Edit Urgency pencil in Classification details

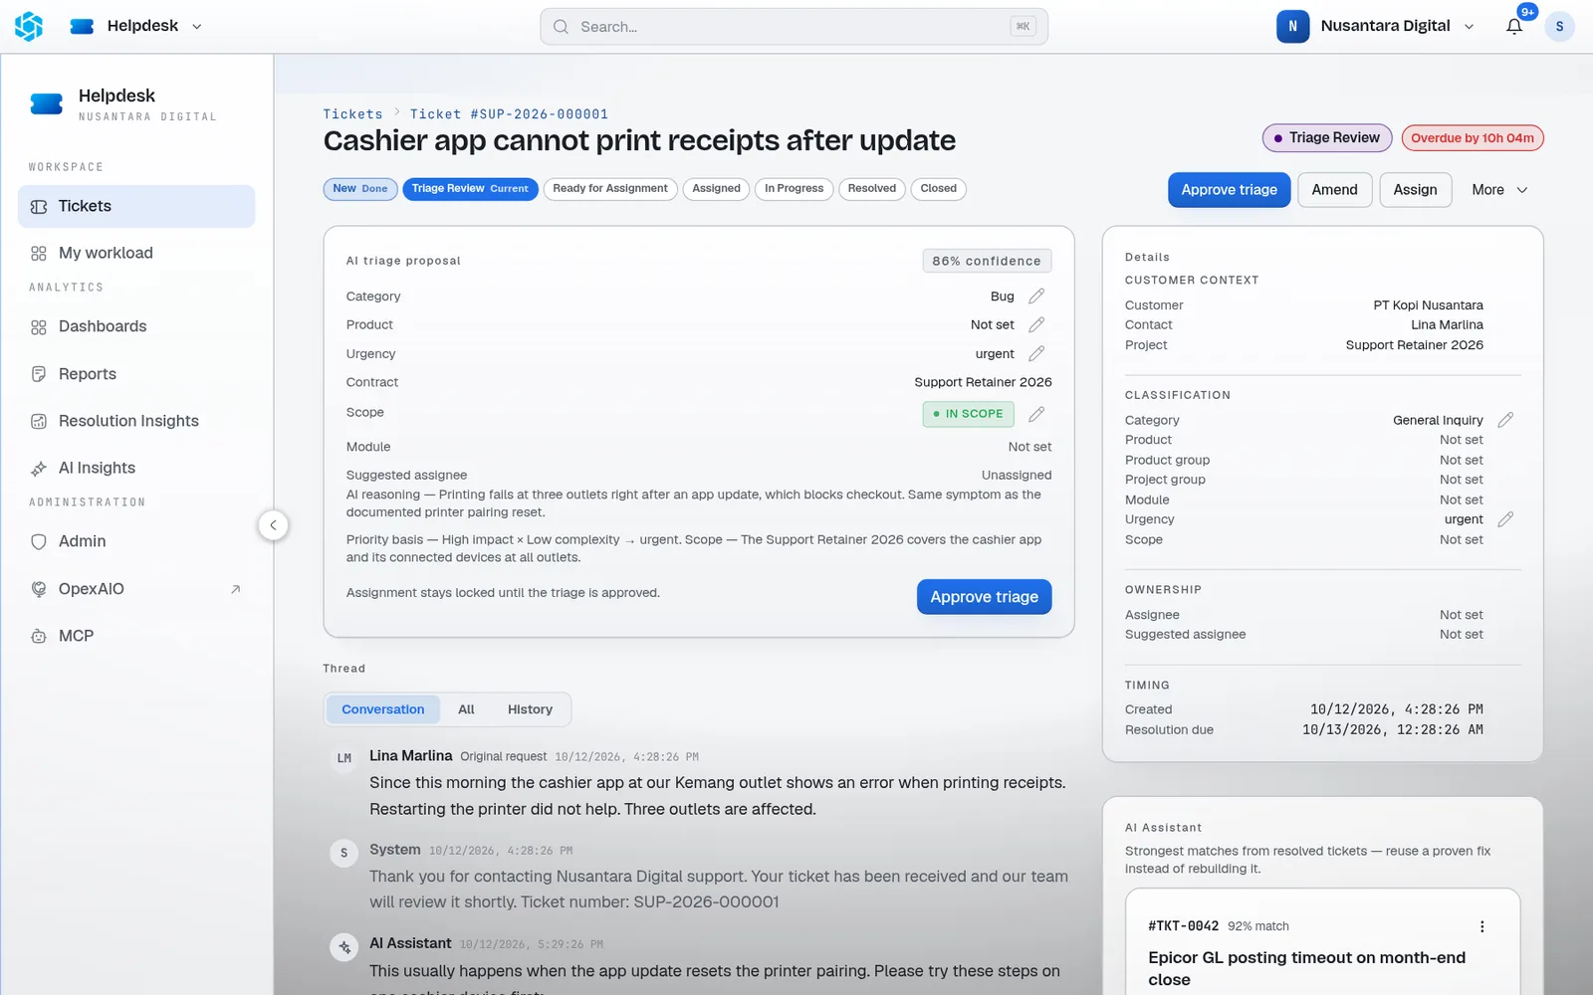coord(1505,519)
